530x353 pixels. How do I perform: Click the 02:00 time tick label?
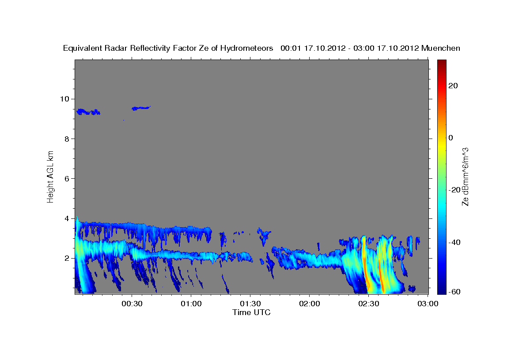[309, 304]
